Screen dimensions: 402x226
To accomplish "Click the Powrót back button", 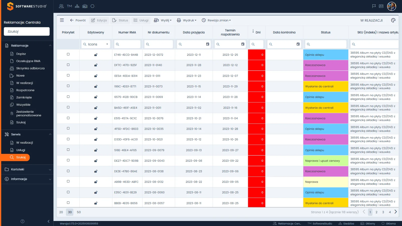I will (78, 20).
